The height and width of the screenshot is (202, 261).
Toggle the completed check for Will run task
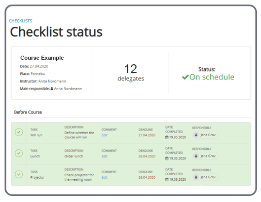[19, 132]
